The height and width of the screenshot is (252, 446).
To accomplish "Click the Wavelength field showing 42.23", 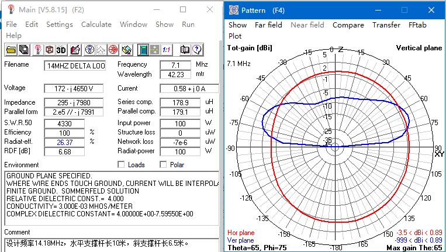I will point(175,74).
